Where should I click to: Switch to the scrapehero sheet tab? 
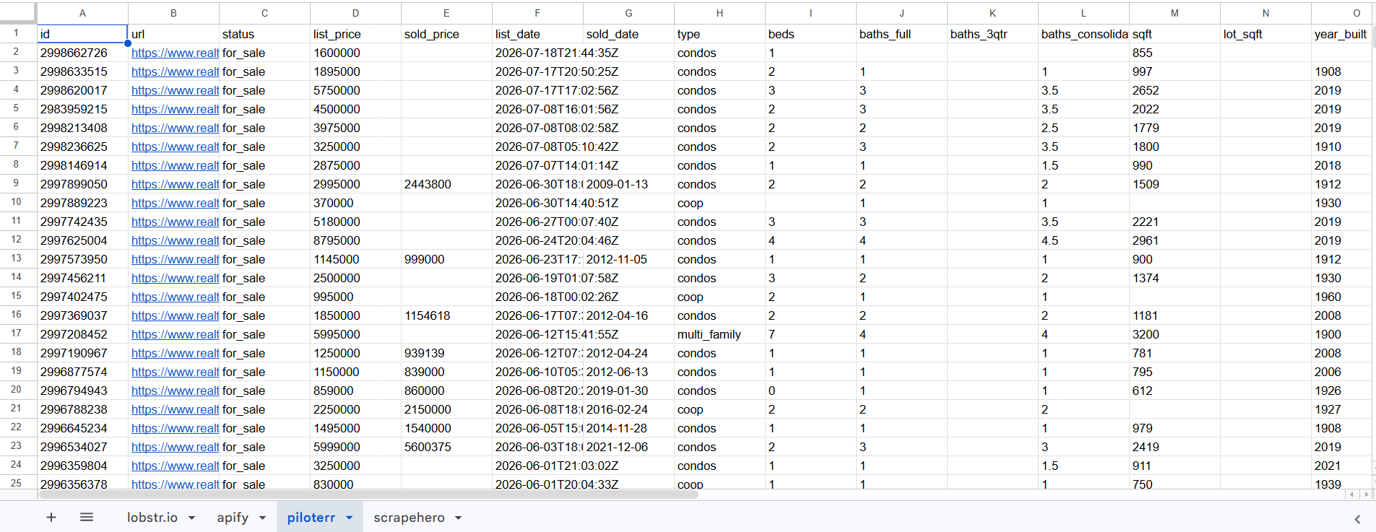[x=409, y=518]
